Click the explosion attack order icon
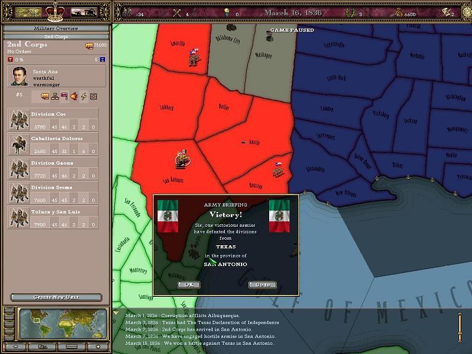 (74, 96)
